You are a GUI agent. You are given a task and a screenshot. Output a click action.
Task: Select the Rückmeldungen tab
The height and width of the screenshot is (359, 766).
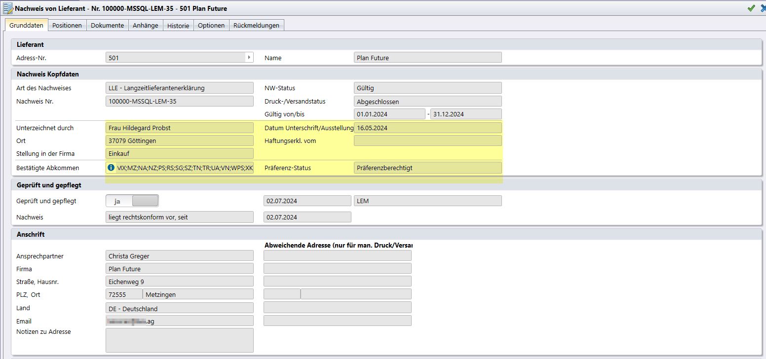pos(256,25)
